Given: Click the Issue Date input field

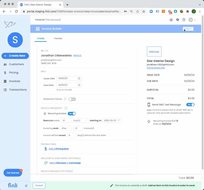Looking at the screenshot, I should [x=69, y=78].
